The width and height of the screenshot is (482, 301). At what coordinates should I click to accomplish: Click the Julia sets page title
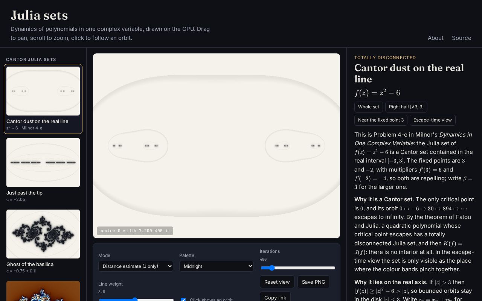(39, 15)
